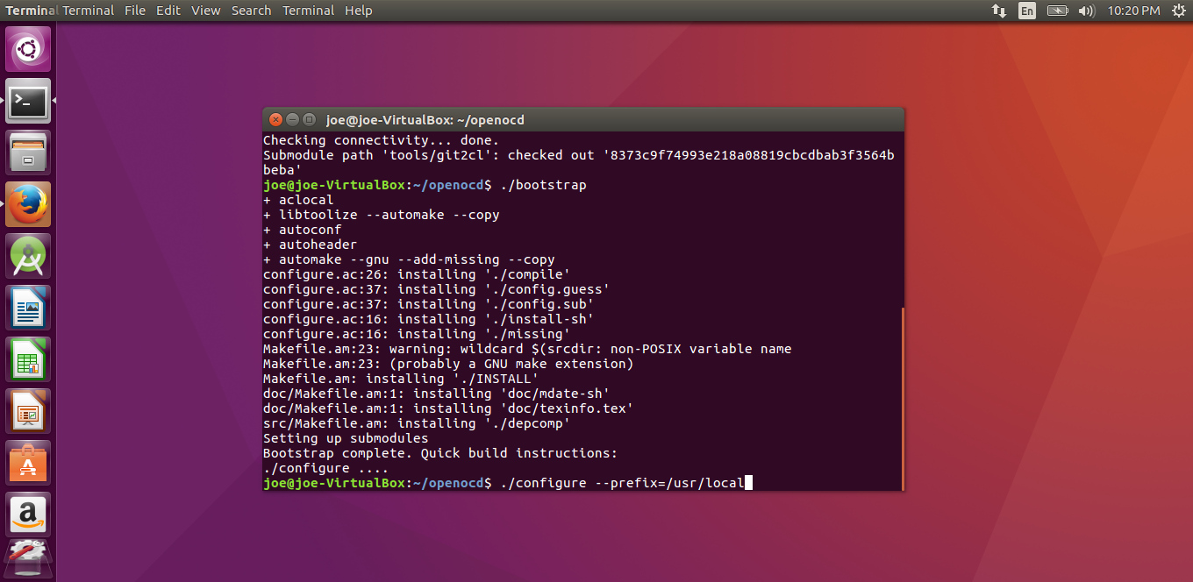Image resolution: width=1193 pixels, height=582 pixels.
Task: Open the Help menu
Action: point(359,11)
